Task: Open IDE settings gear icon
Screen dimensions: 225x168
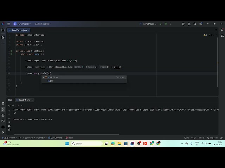Action: (x=201, y=24)
